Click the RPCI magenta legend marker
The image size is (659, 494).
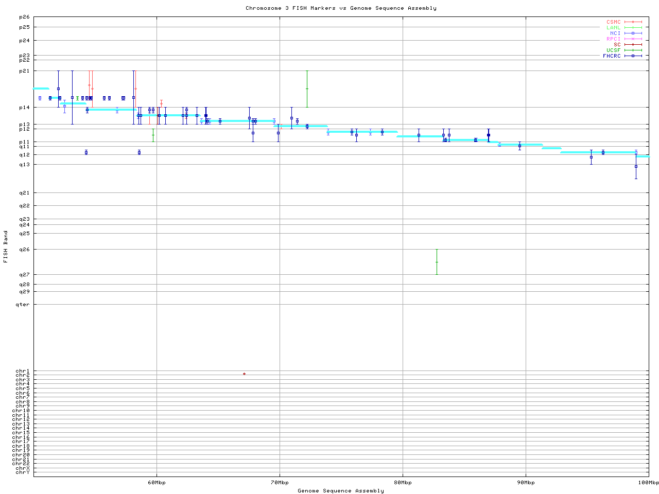coord(633,39)
